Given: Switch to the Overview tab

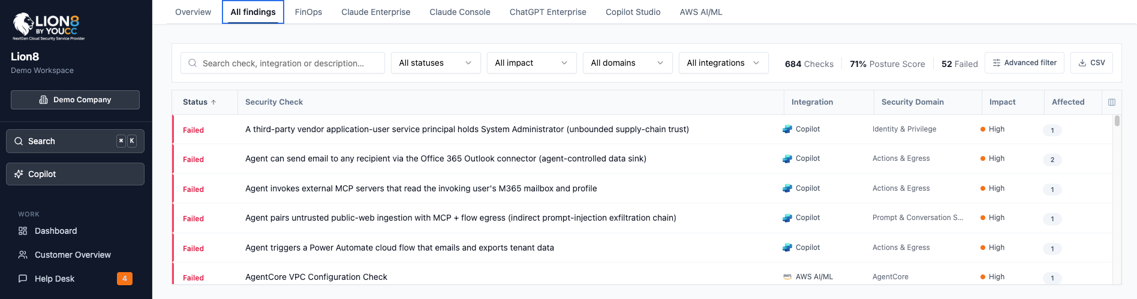Looking at the screenshot, I should (x=193, y=12).
